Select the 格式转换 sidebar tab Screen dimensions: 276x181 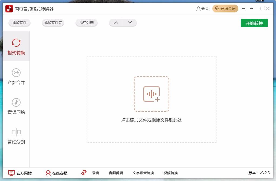16,46
